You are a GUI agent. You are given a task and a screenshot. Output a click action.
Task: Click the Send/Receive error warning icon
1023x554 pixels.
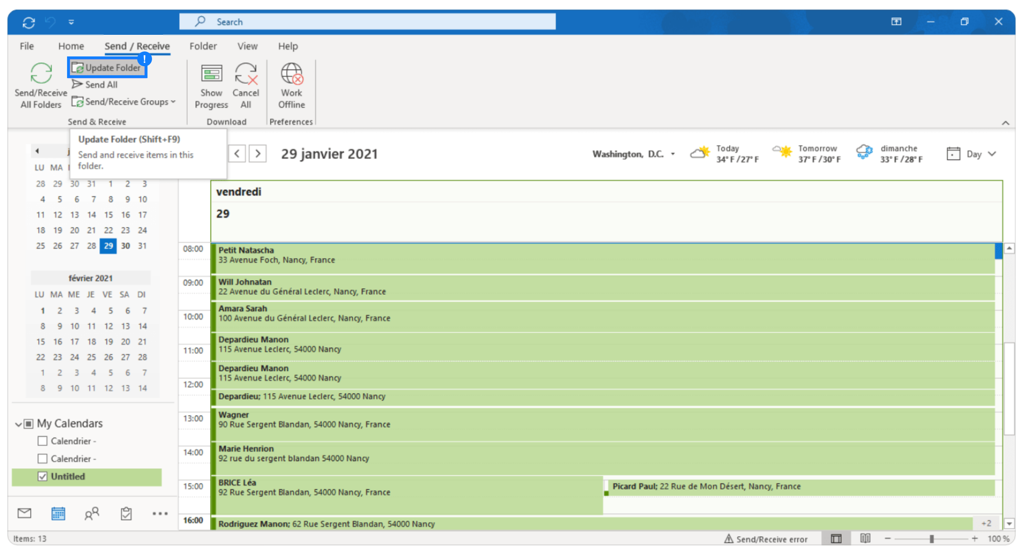coord(729,539)
